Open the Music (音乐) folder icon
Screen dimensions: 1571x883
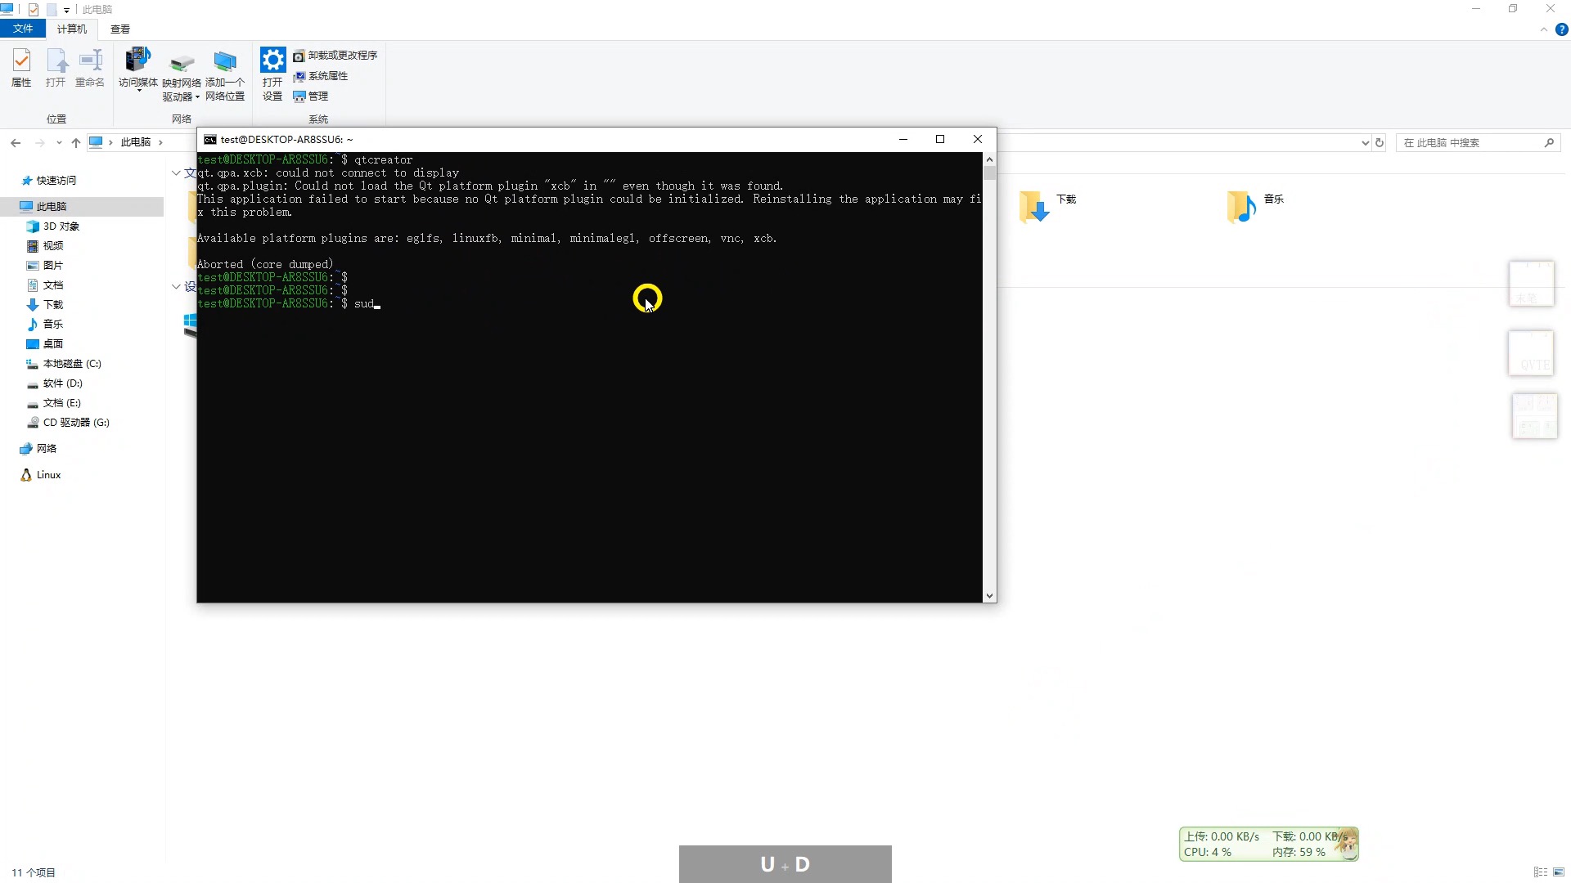point(1242,207)
